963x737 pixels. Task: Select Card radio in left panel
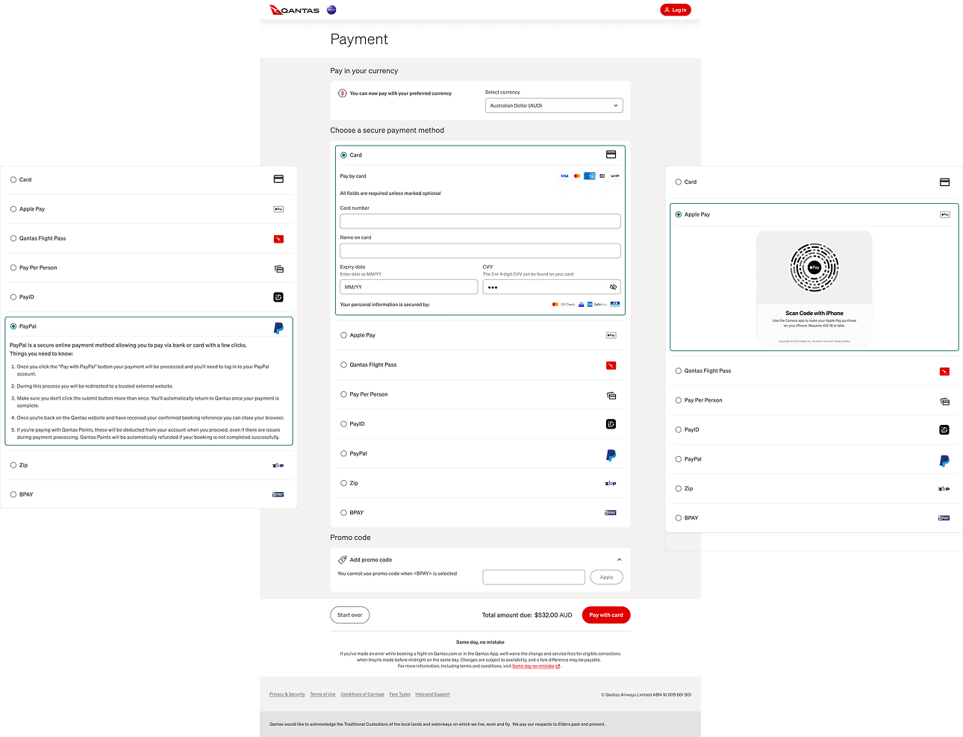point(13,180)
